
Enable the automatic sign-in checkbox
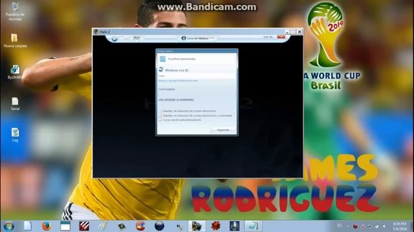click(160, 120)
